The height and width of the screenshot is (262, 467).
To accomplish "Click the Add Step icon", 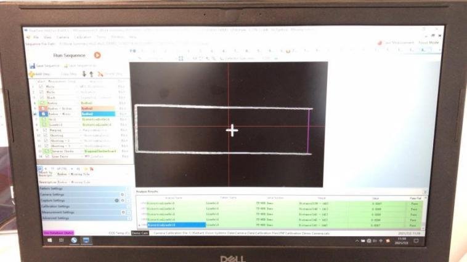I will [31, 74].
